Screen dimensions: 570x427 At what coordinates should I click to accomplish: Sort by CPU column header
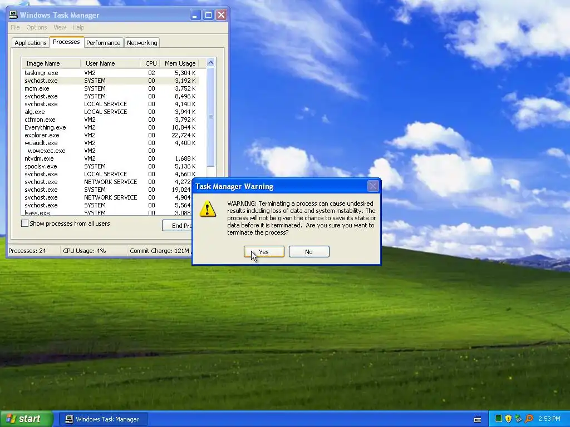(x=150, y=63)
